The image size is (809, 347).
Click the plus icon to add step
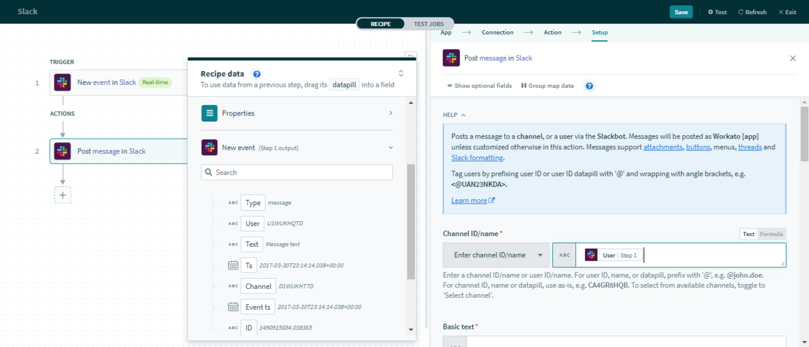(62, 195)
